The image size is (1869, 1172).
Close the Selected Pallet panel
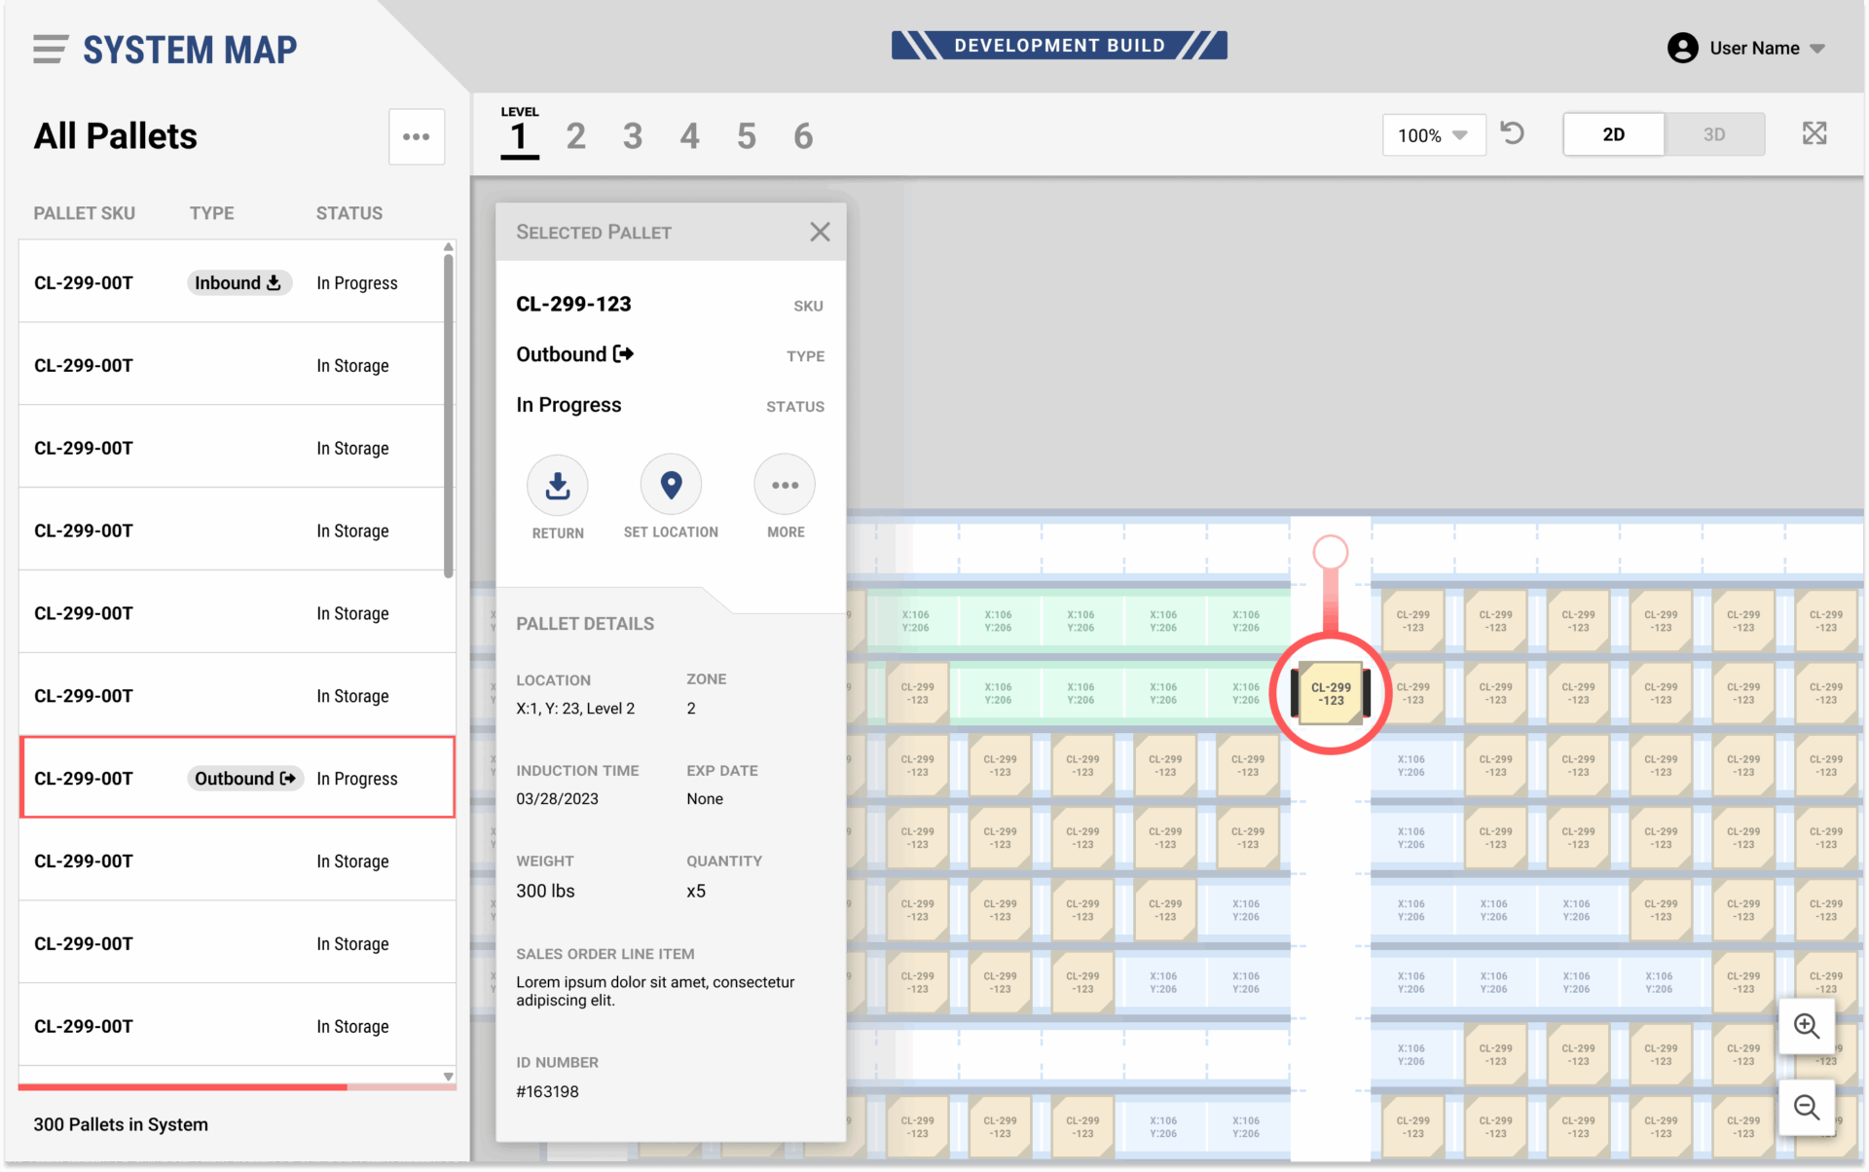[x=820, y=232]
